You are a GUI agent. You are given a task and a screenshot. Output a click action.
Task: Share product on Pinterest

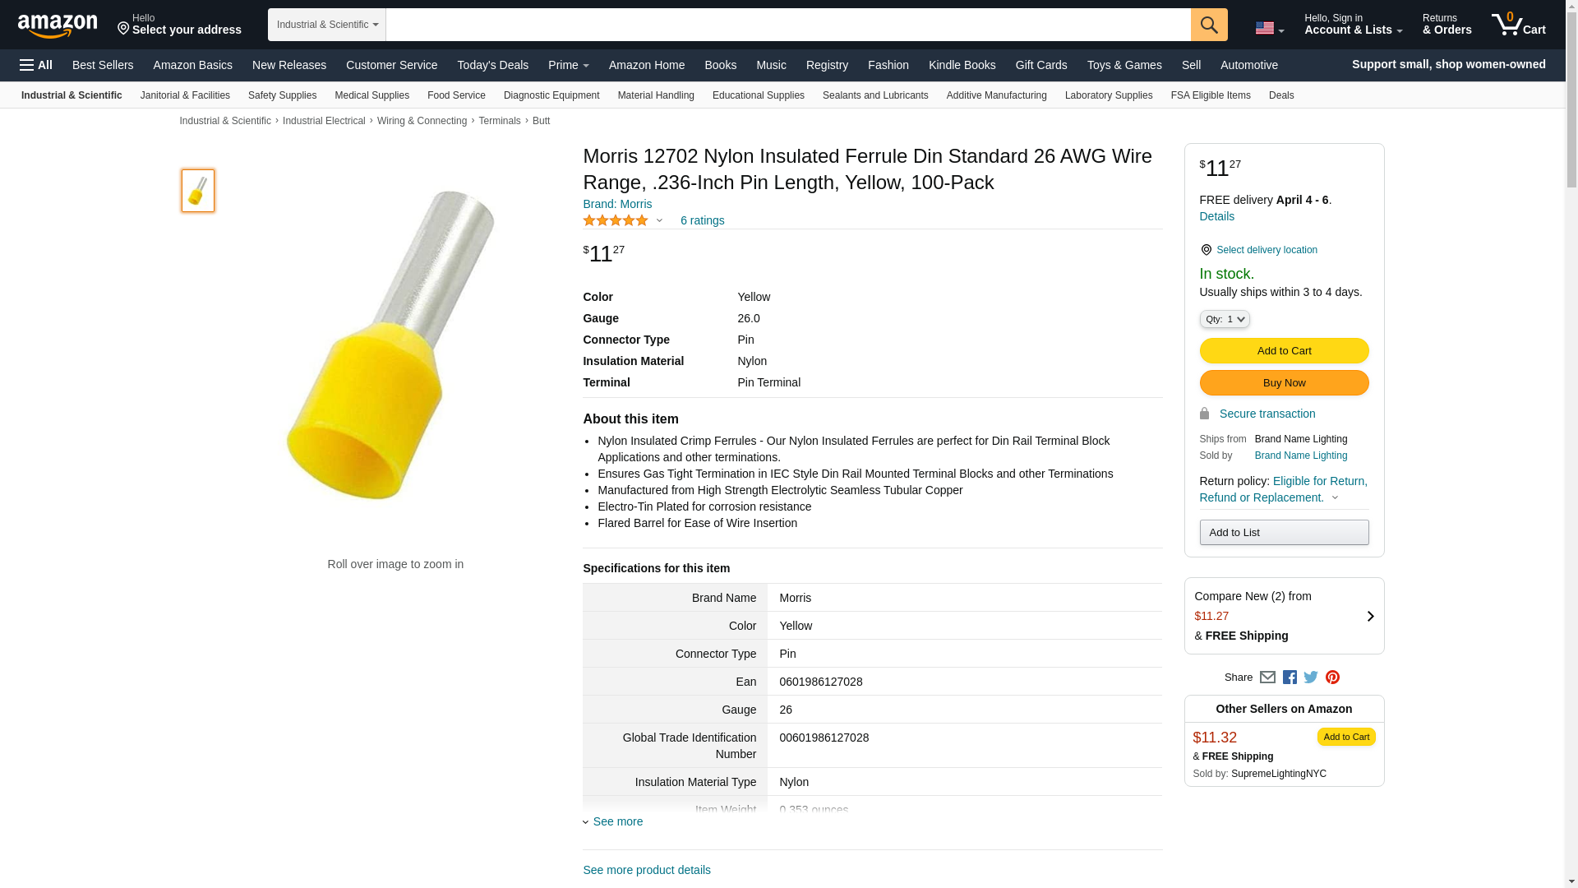[1332, 678]
